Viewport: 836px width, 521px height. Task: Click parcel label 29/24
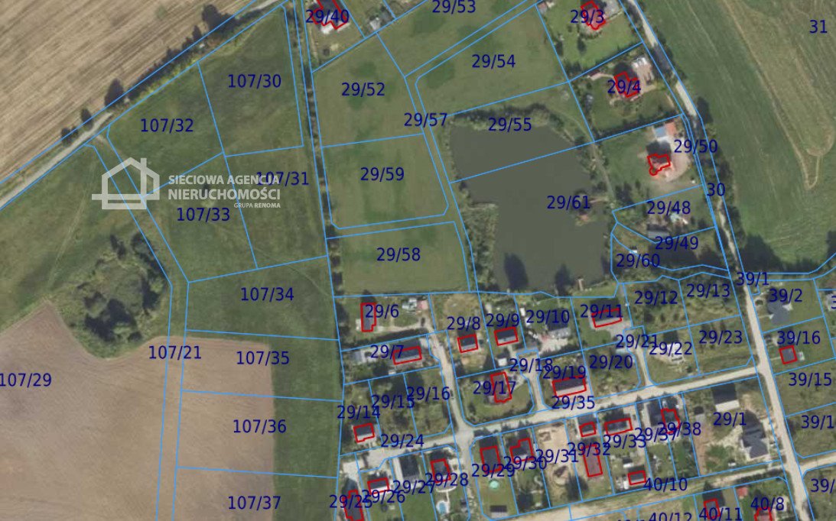pos(402,441)
